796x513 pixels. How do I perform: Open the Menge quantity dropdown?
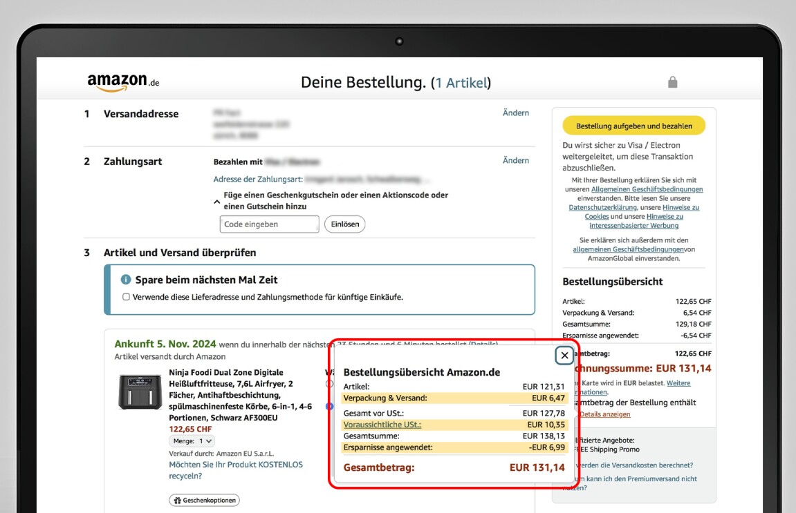192,441
